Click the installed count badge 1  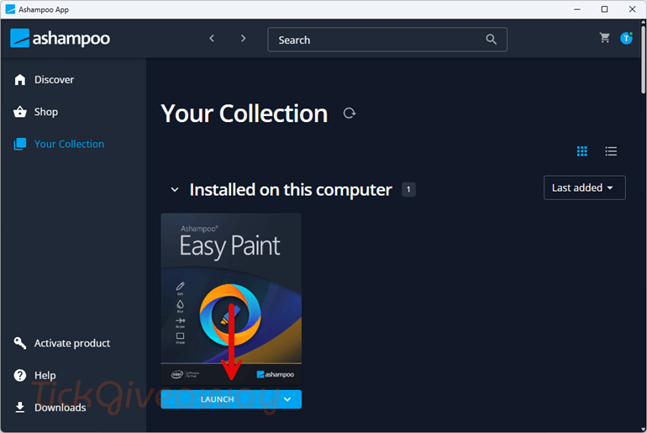[408, 189]
